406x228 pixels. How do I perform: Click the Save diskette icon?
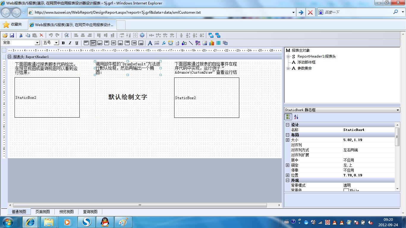tap(12, 35)
